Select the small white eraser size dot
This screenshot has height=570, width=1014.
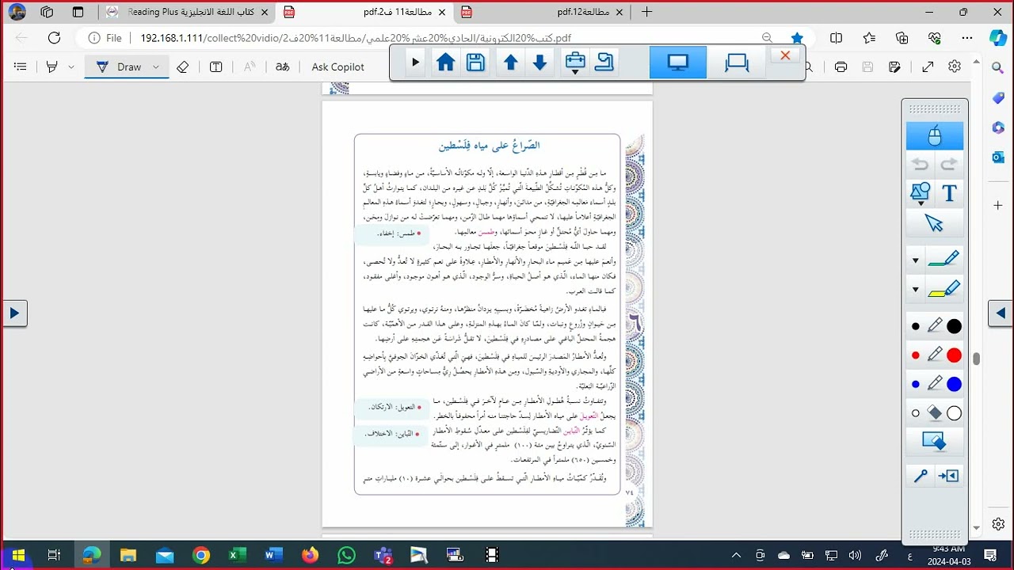pos(916,413)
